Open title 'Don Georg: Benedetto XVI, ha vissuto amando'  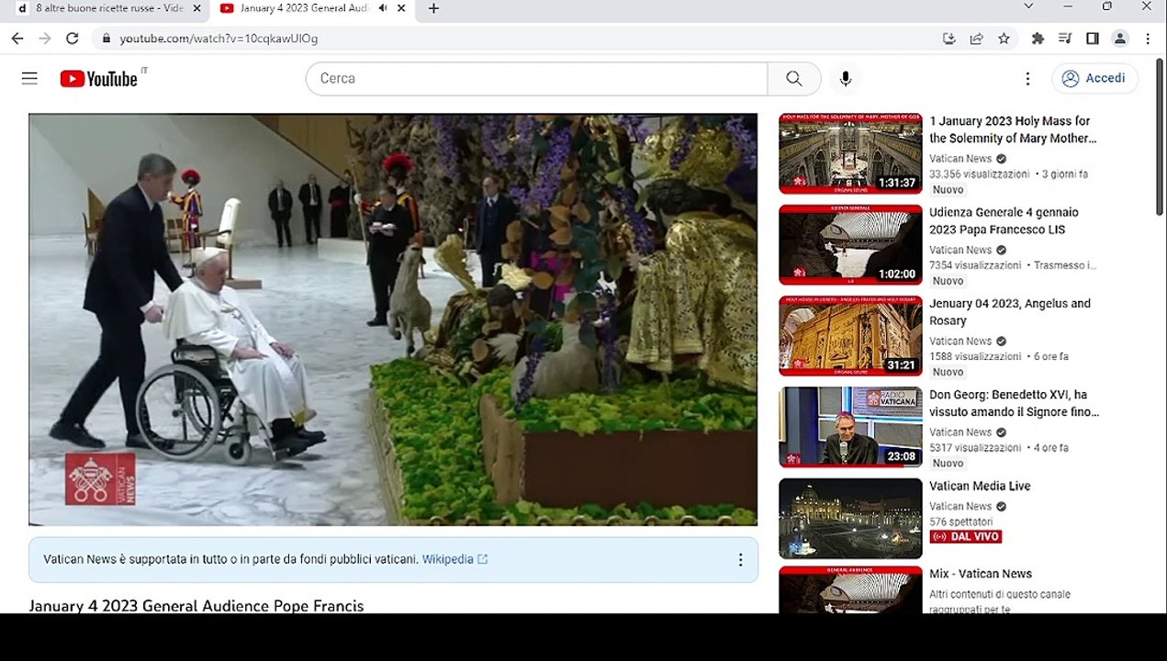pyautogui.click(x=1015, y=403)
